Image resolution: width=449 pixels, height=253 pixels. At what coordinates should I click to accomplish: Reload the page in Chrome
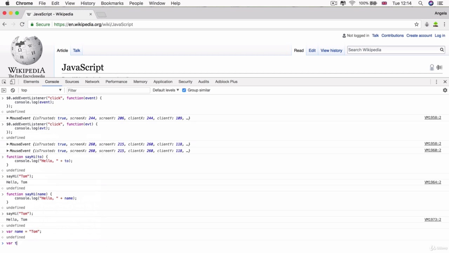[x=22, y=24]
